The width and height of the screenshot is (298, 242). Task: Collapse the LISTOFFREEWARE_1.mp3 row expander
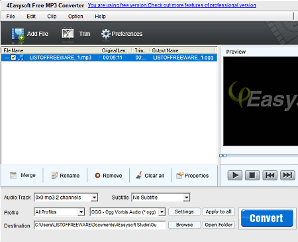point(7,58)
